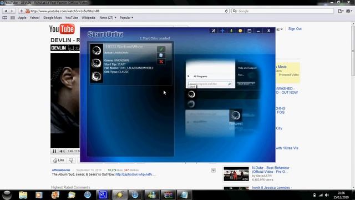Pause the YouTube video
Image resolution: width=355 pixels, height=200 pixels.
click(x=54, y=151)
